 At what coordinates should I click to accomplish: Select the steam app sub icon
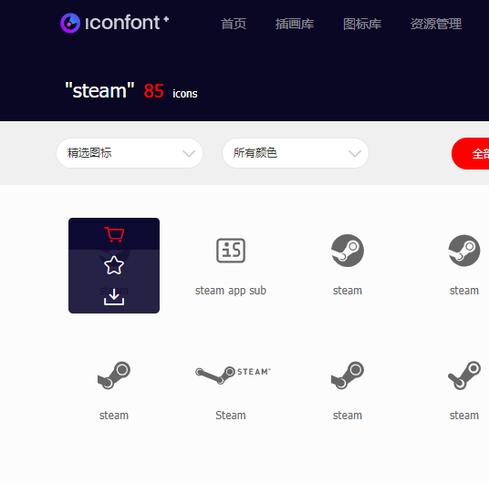click(x=231, y=251)
